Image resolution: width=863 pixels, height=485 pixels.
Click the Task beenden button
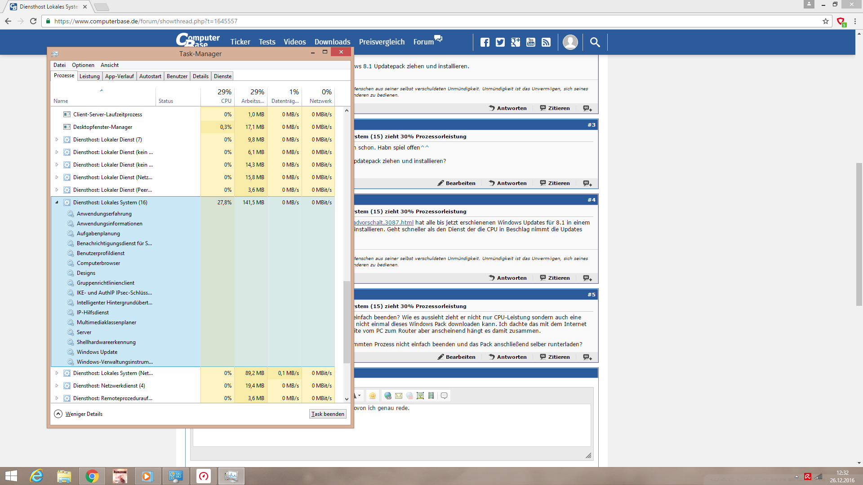pyautogui.click(x=328, y=414)
